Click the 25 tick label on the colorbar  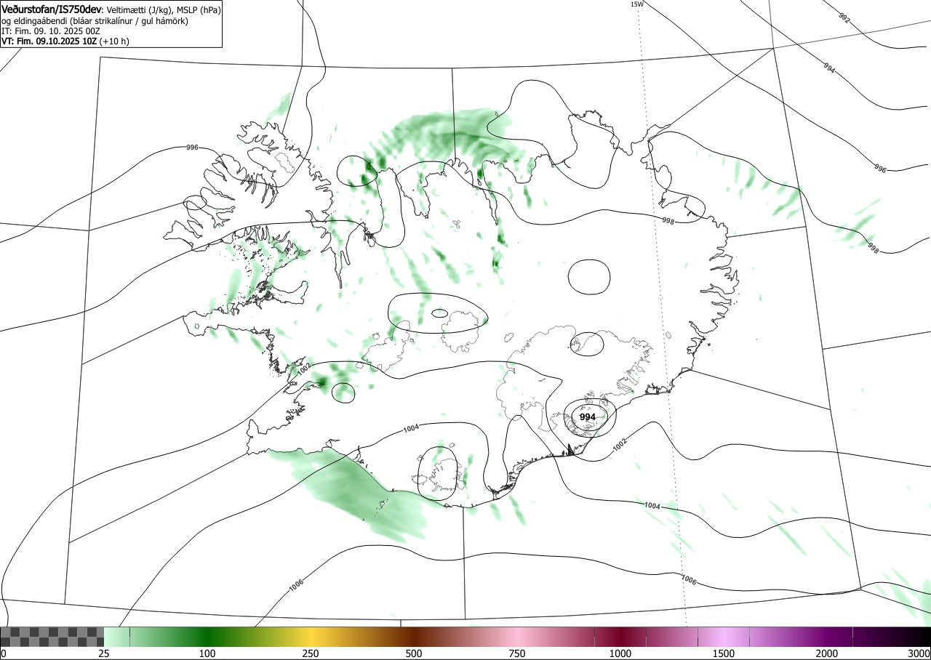click(x=104, y=653)
